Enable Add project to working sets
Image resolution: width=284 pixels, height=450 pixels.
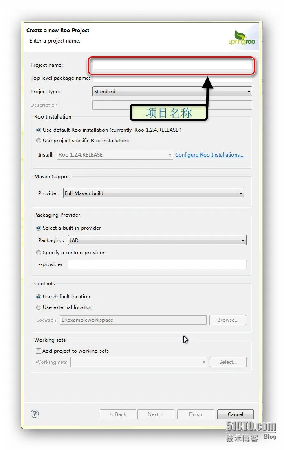38,351
